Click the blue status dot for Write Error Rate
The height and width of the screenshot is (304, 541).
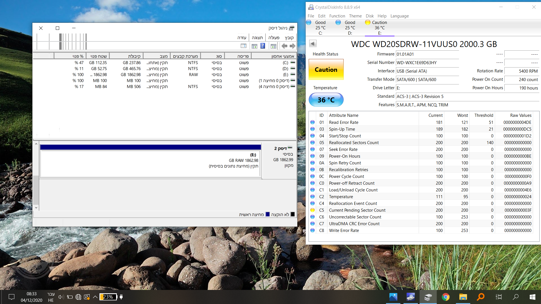pyautogui.click(x=312, y=231)
